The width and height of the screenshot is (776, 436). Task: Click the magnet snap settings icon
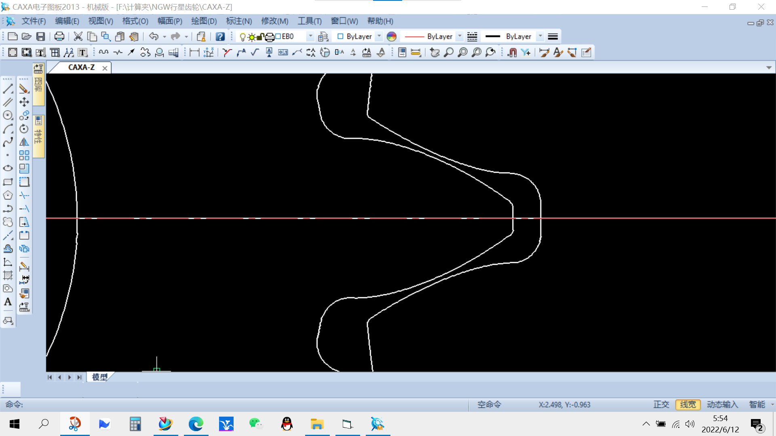pos(512,52)
